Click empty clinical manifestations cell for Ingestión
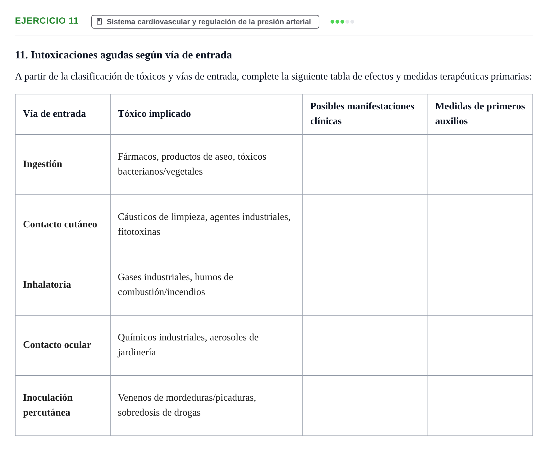The width and height of the screenshot is (548, 451). (x=365, y=165)
